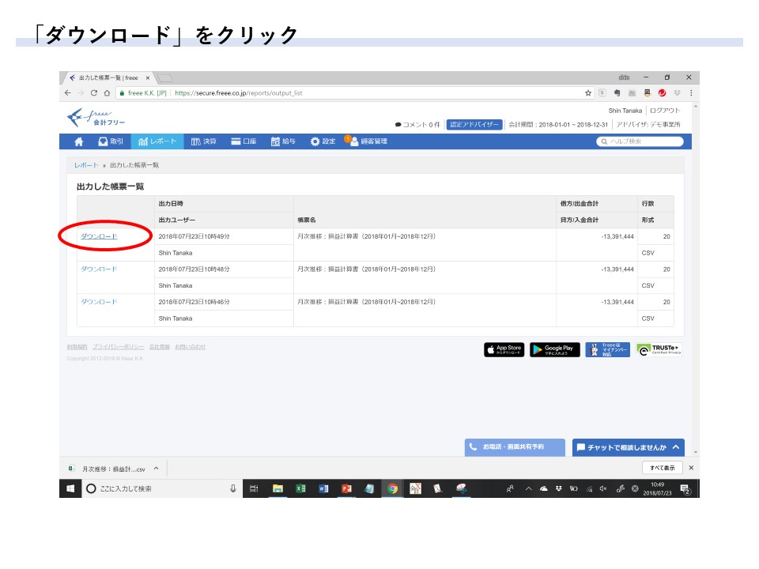Image resolution: width=759 pixels, height=569 pixels.
Task: Open the プライバシーポリシー footer link
Action: click(118, 347)
